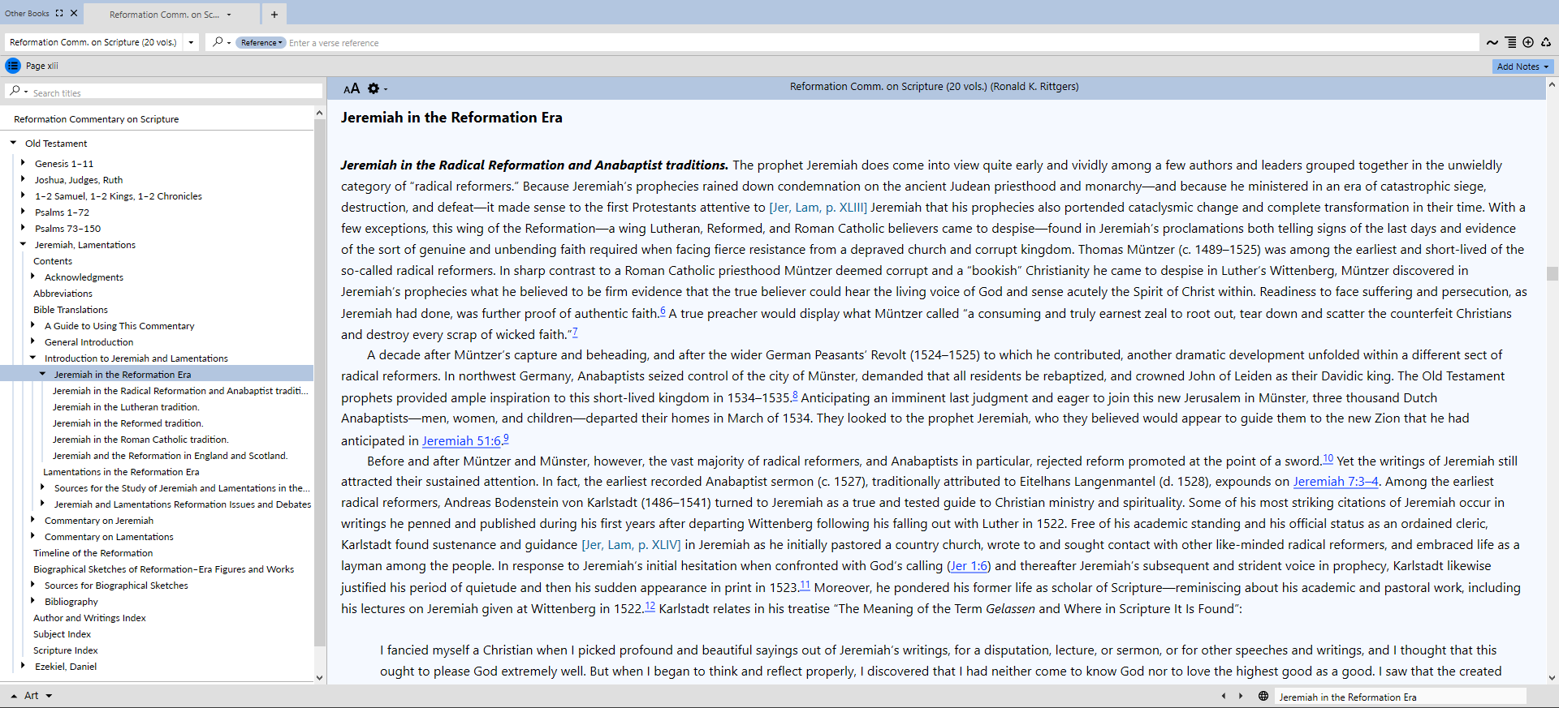The height and width of the screenshot is (708, 1559).
Task: Open the reading pane settings gear
Action: (374, 88)
